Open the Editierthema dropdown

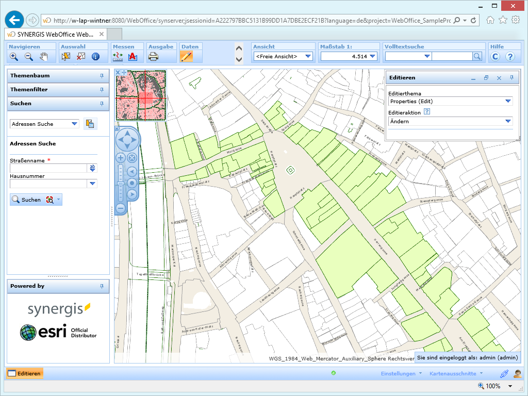coord(508,102)
